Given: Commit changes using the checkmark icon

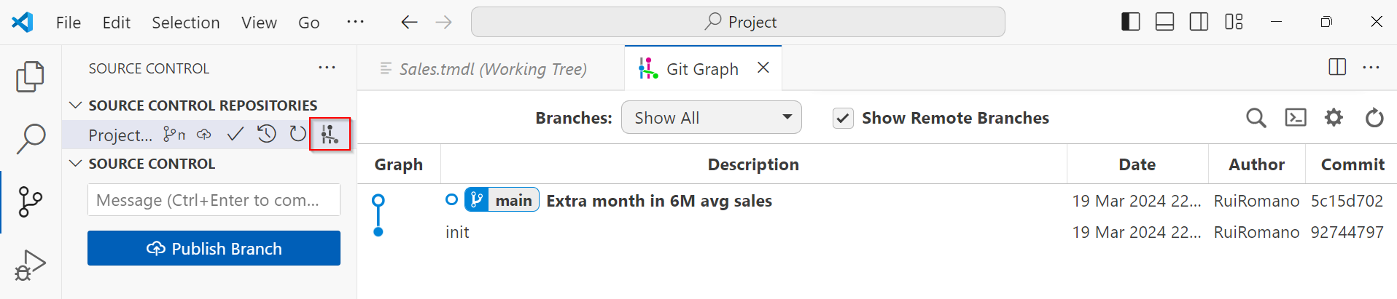Looking at the screenshot, I should coord(235,135).
